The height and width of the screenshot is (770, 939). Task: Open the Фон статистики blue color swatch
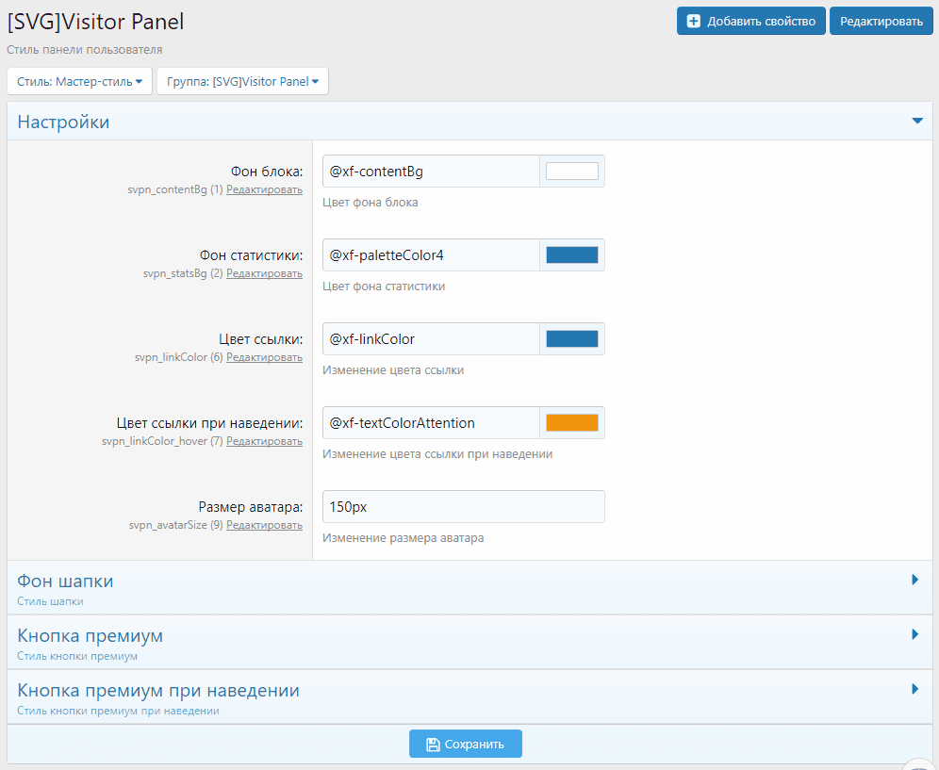[571, 255]
